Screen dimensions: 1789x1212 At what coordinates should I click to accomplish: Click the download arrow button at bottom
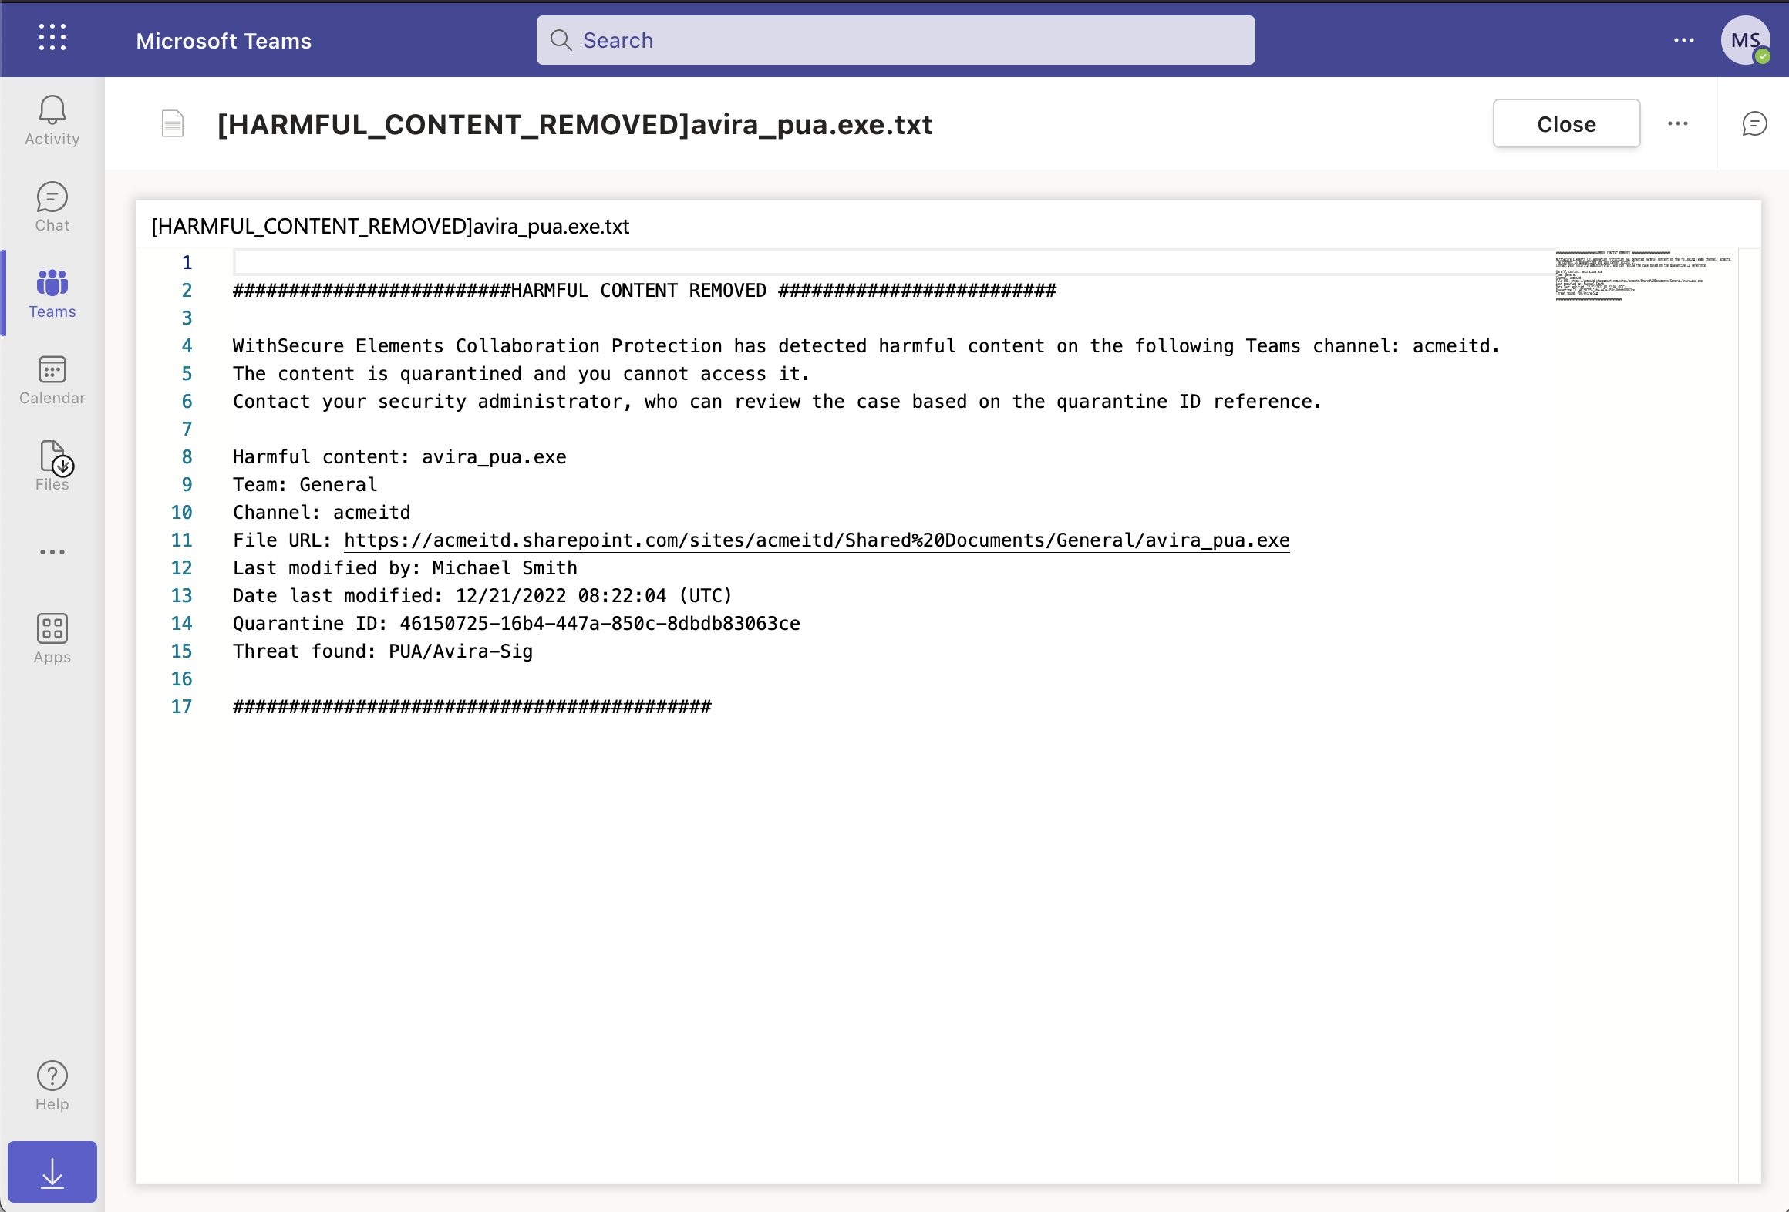click(x=52, y=1172)
